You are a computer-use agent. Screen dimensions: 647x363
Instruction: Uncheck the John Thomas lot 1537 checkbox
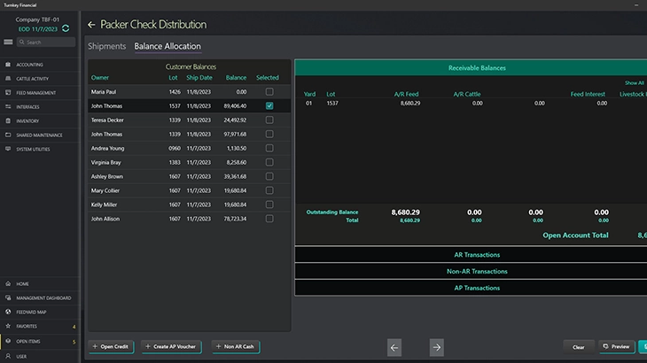coord(269,106)
